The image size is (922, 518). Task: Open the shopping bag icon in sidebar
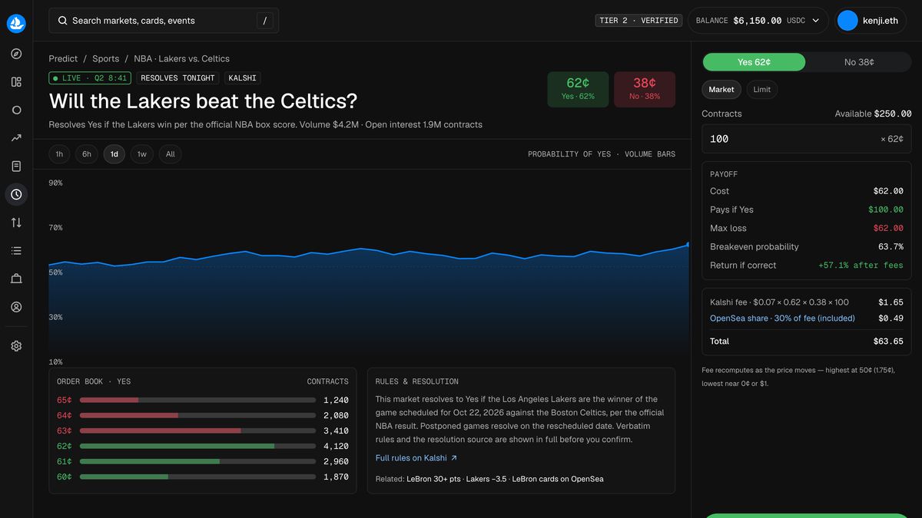pos(16,279)
